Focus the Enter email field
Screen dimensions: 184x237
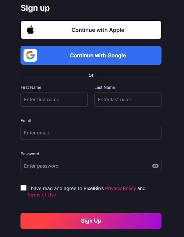click(x=91, y=133)
